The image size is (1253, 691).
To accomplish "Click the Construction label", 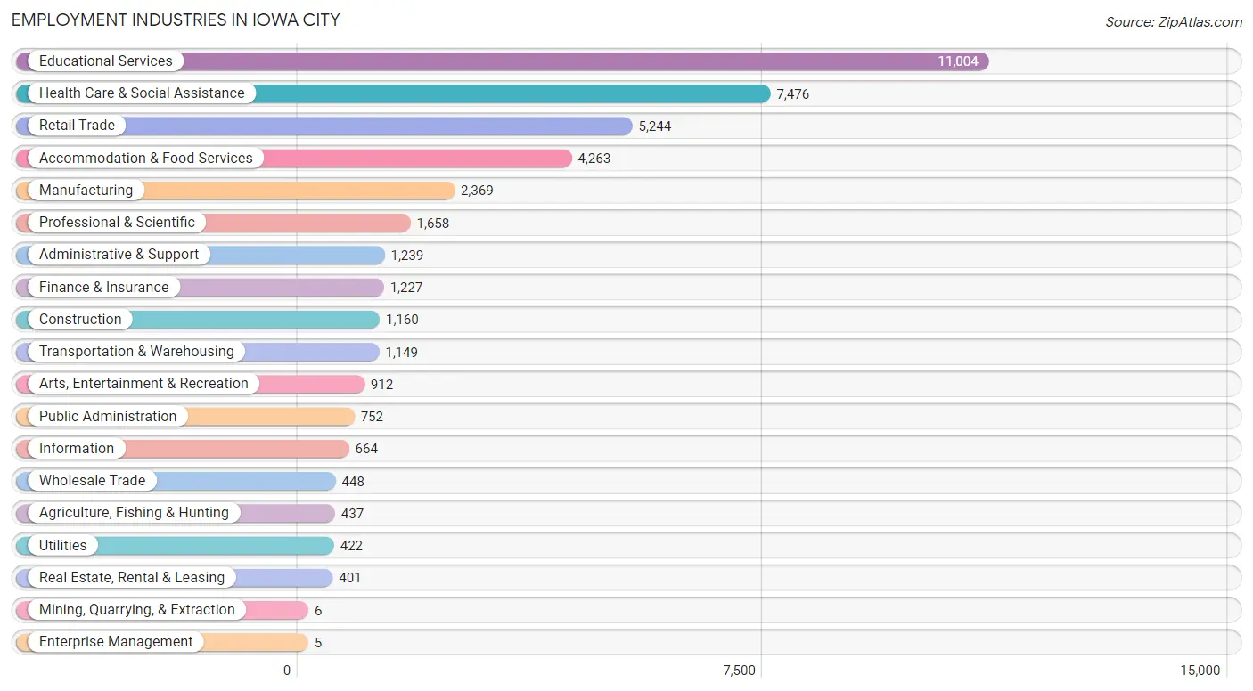I will pyautogui.click(x=80, y=319).
